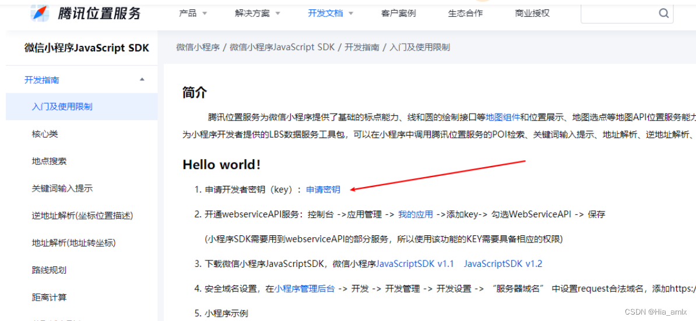Select 地点搜索 in sidebar
Viewport: 696px width, 321px height.
tap(82, 161)
